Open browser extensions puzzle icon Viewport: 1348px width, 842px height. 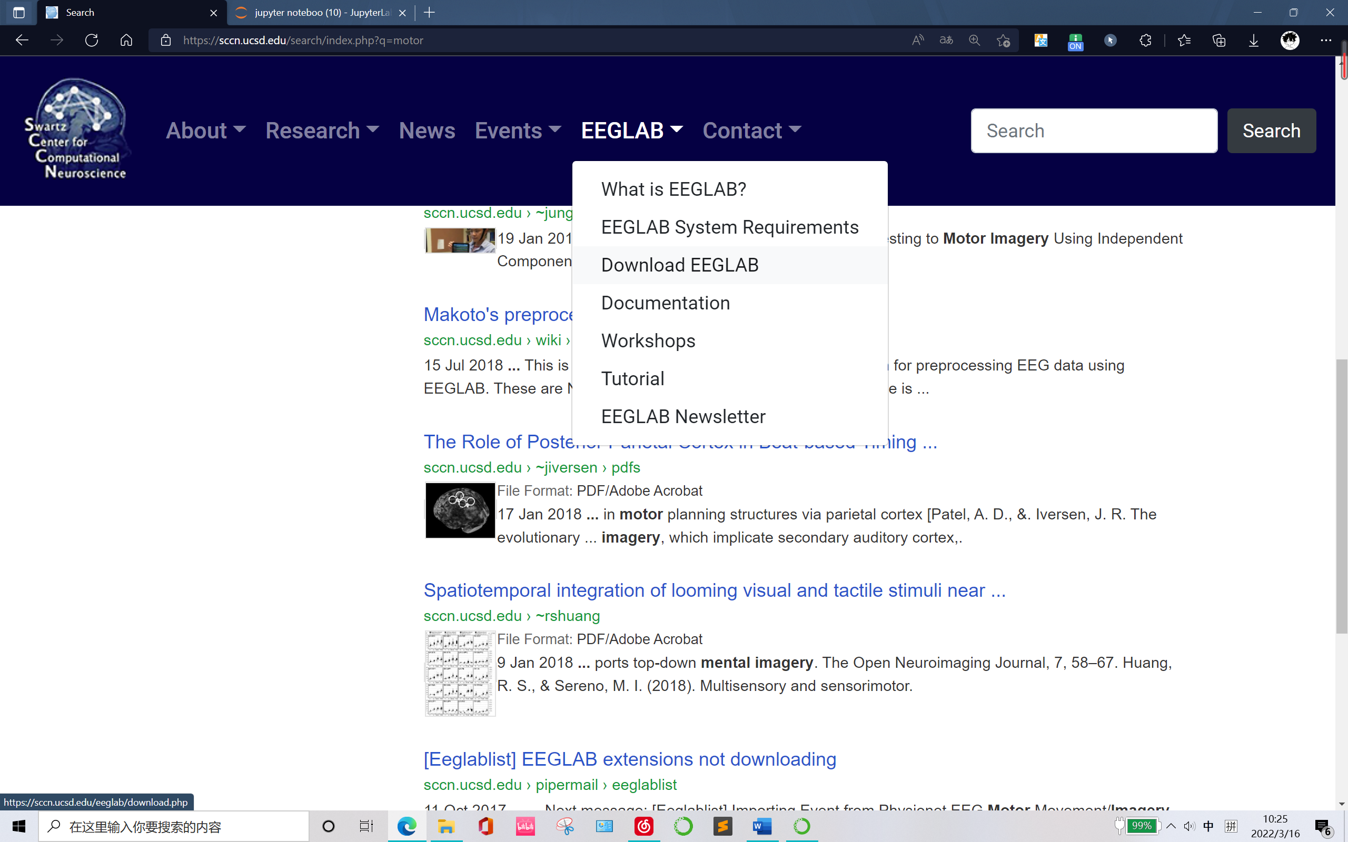coord(1145,40)
